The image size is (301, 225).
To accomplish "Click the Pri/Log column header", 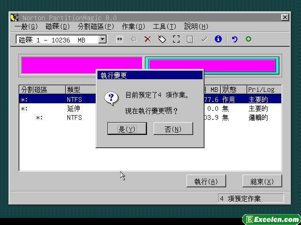I will point(264,90).
